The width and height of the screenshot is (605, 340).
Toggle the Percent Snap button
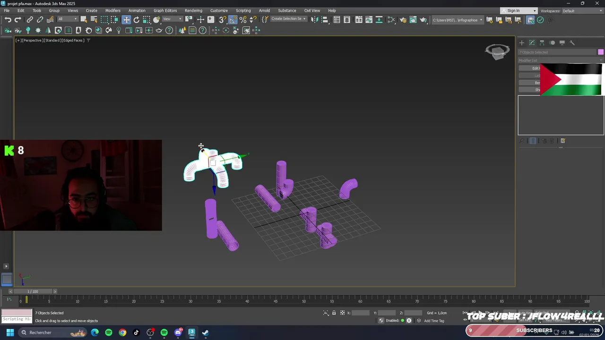(243, 19)
